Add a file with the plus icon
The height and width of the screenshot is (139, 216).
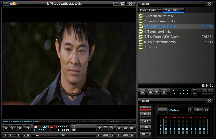204,92
